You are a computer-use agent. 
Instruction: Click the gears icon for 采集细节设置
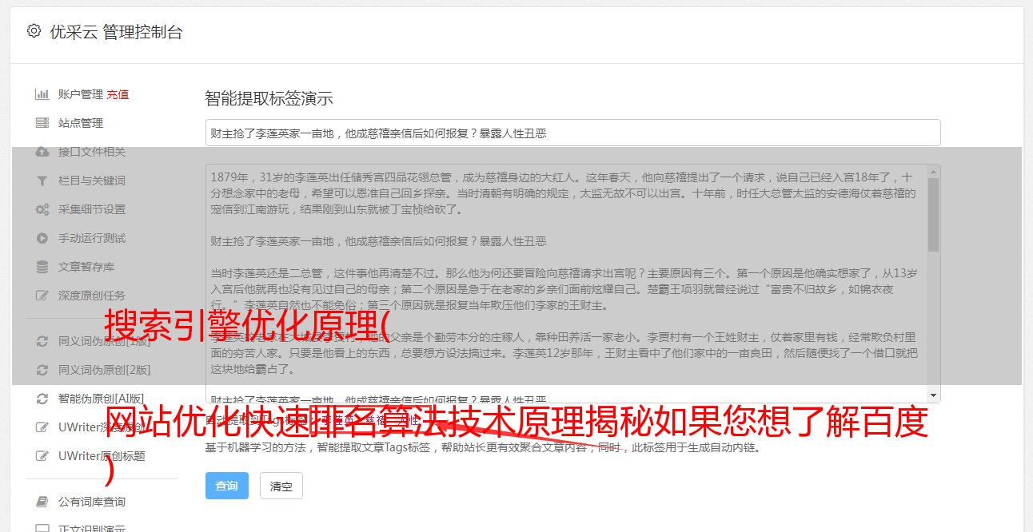[42, 209]
